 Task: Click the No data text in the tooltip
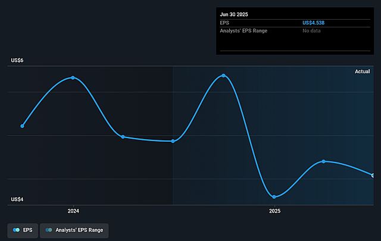pos(311,31)
